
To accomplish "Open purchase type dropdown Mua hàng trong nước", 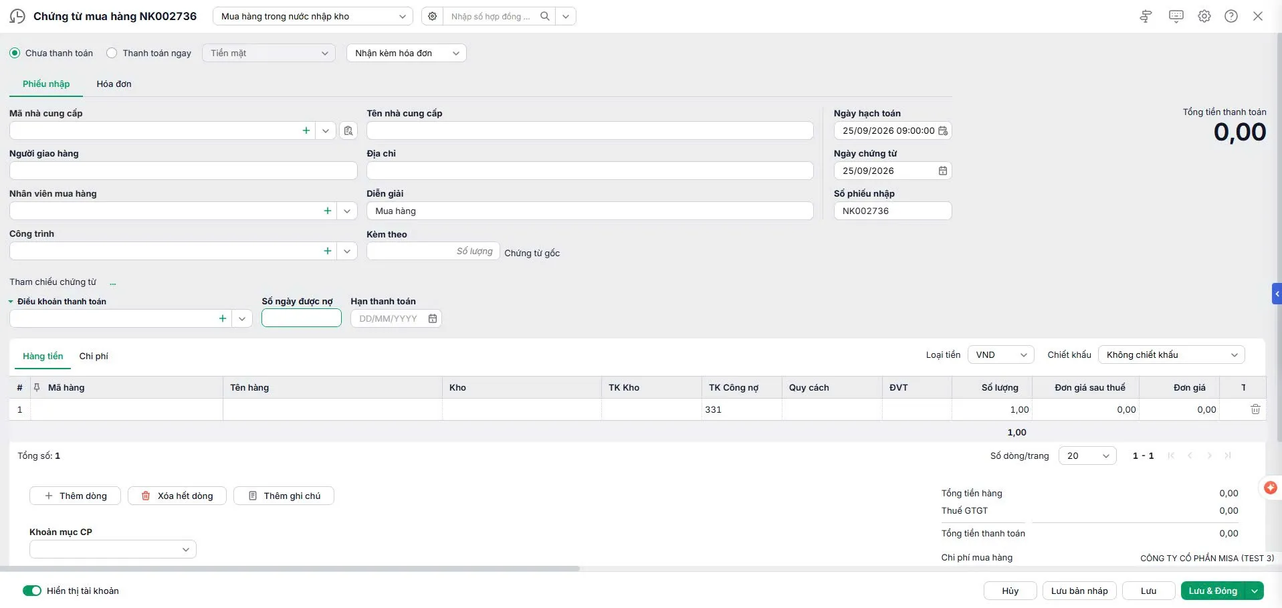I will click(313, 16).
